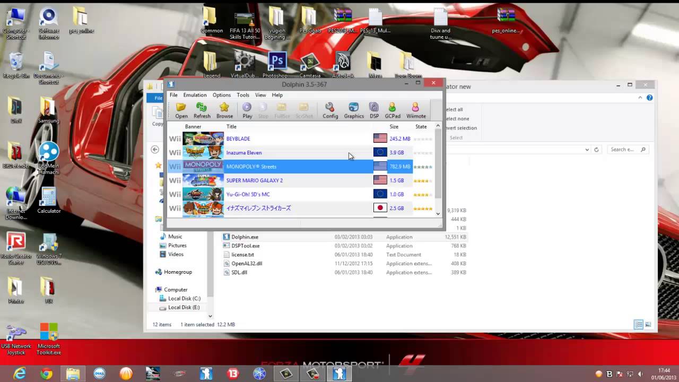The width and height of the screenshot is (679, 382).
Task: Select the Calculator desktop icon
Action: tap(48, 201)
